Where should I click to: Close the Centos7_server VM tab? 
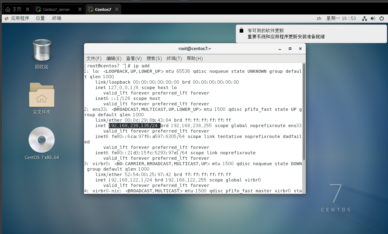tap(80, 9)
